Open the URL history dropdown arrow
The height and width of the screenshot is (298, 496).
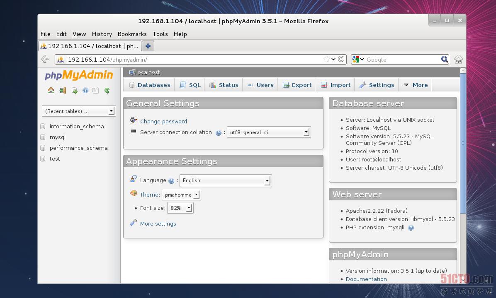pos(333,59)
